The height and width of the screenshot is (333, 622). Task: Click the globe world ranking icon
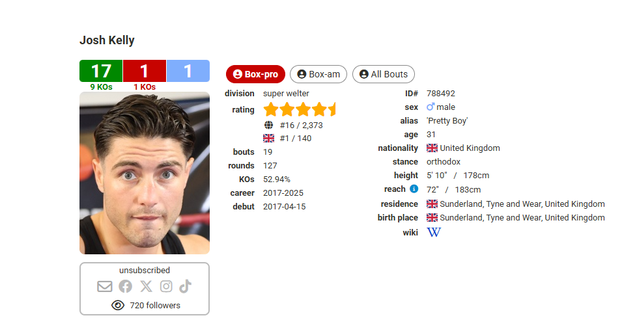(268, 126)
